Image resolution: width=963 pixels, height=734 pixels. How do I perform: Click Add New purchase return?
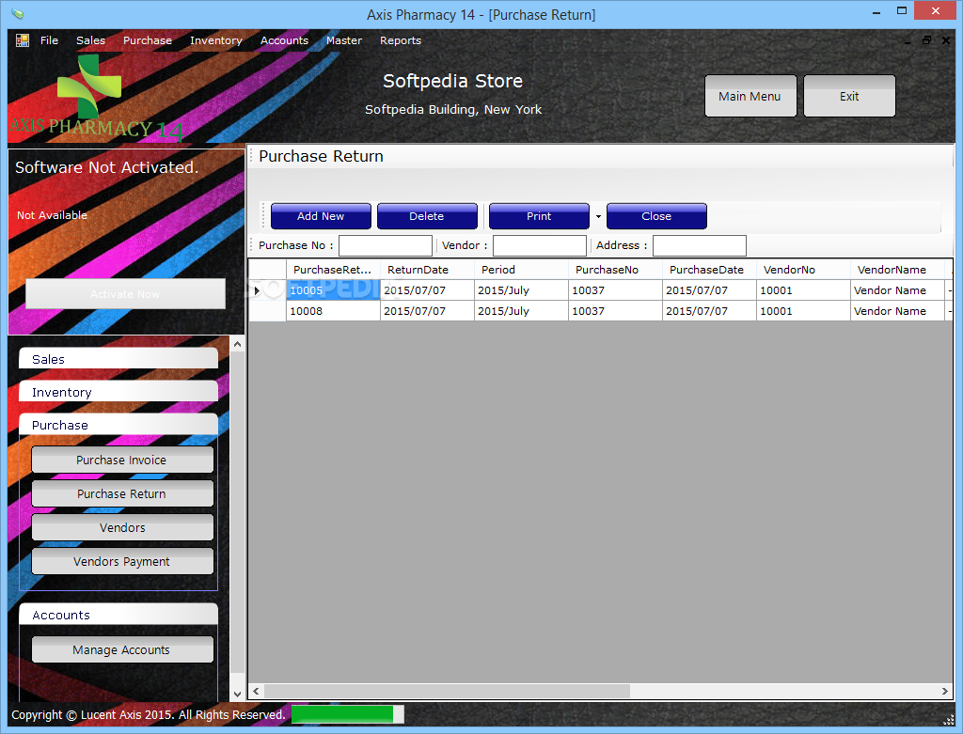coord(321,216)
